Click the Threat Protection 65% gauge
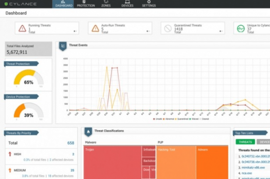The image size is (270, 179). tap(29, 79)
